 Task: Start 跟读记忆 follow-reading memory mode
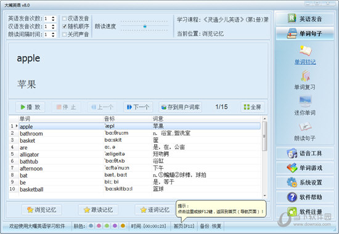98,209
